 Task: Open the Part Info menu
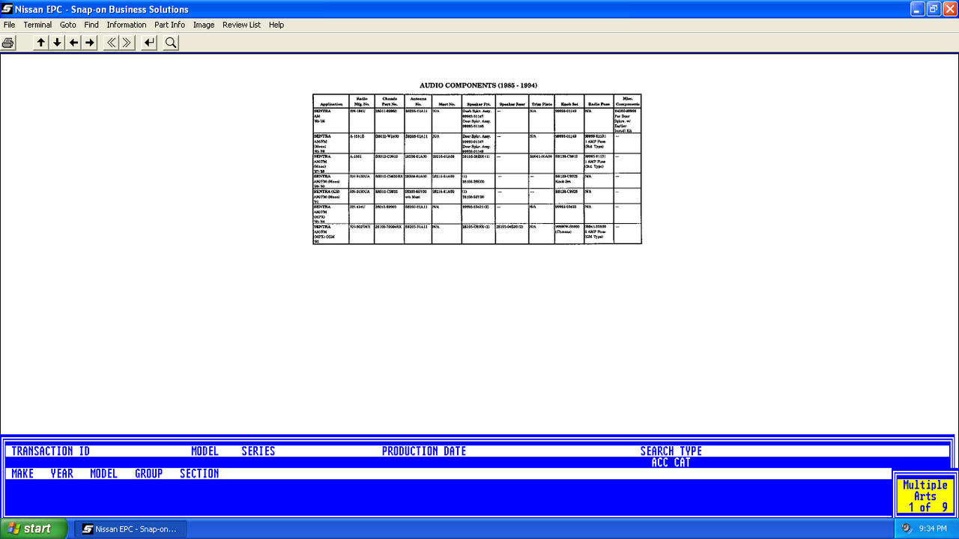coord(169,25)
